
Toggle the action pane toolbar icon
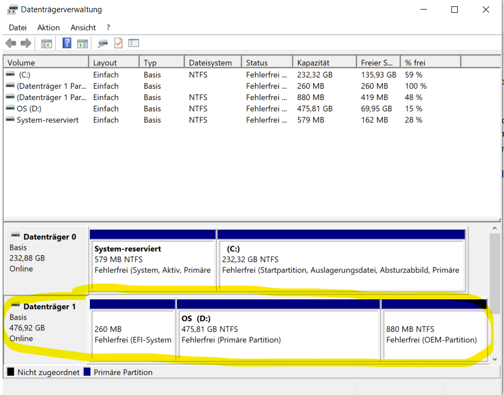pyautogui.click(x=82, y=44)
